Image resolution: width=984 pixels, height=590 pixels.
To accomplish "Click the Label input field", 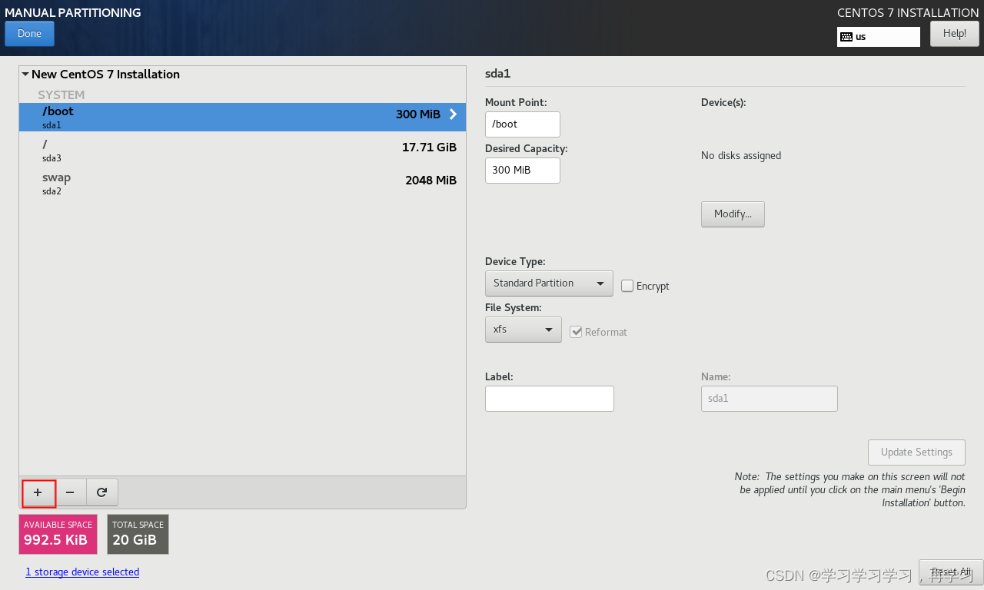I will tap(550, 399).
